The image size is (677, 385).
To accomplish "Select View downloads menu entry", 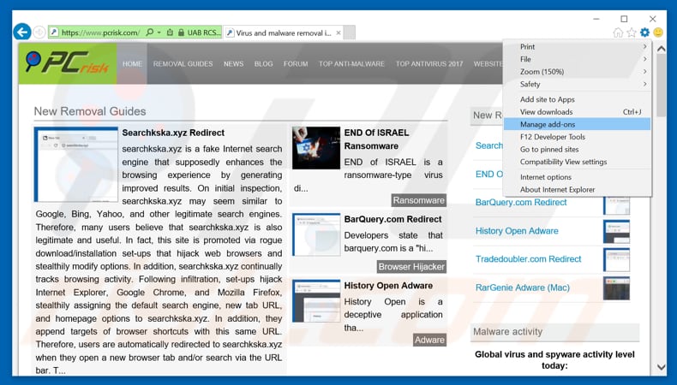I will pyautogui.click(x=578, y=112).
